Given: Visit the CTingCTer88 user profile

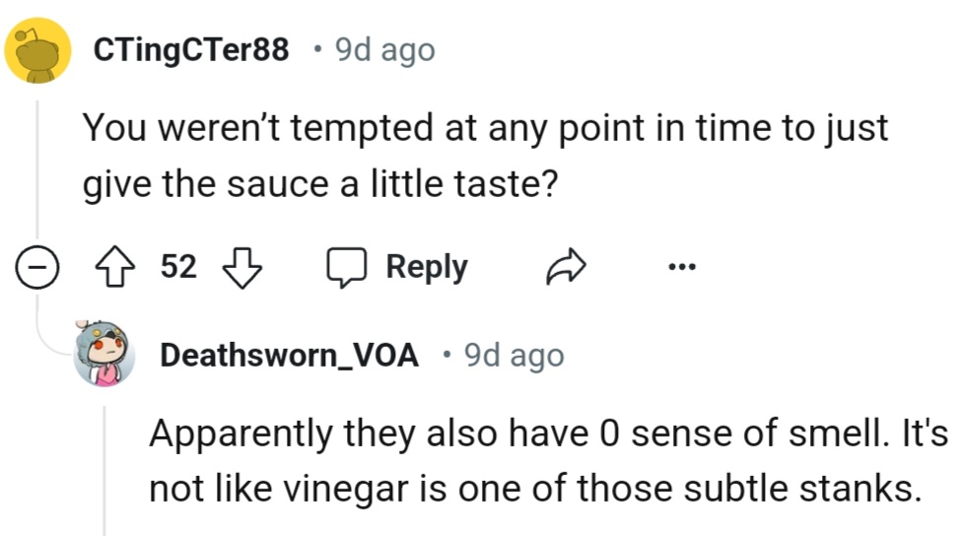Looking at the screenshot, I should click(191, 50).
